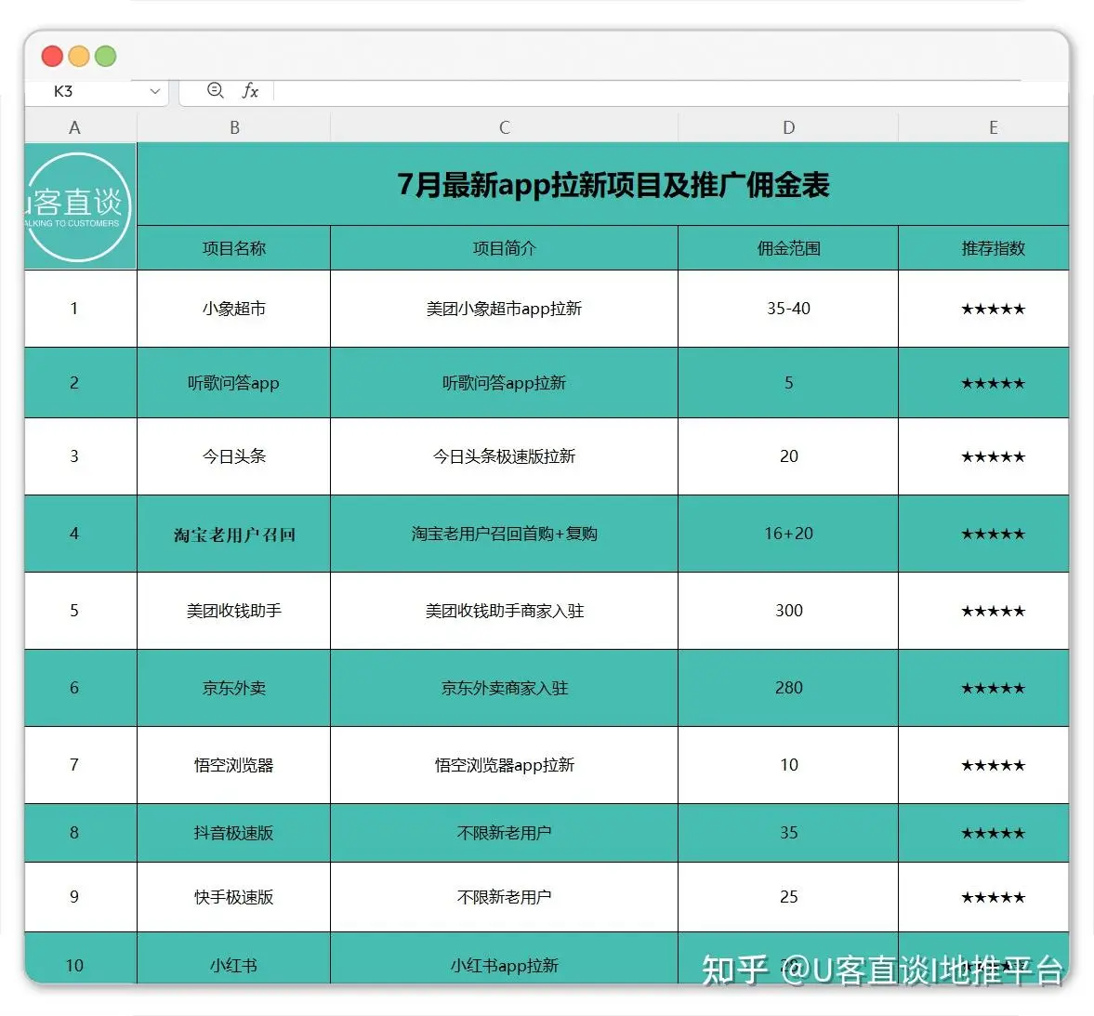
Task: Click commission cell 10 for 悟空浏览器
Action: pyautogui.click(x=788, y=765)
